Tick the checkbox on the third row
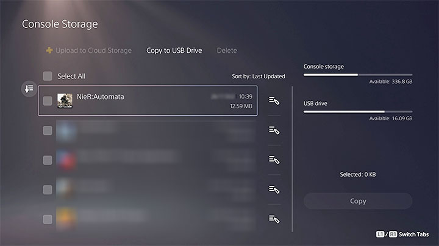This screenshot has height=246, width=439. click(48, 160)
